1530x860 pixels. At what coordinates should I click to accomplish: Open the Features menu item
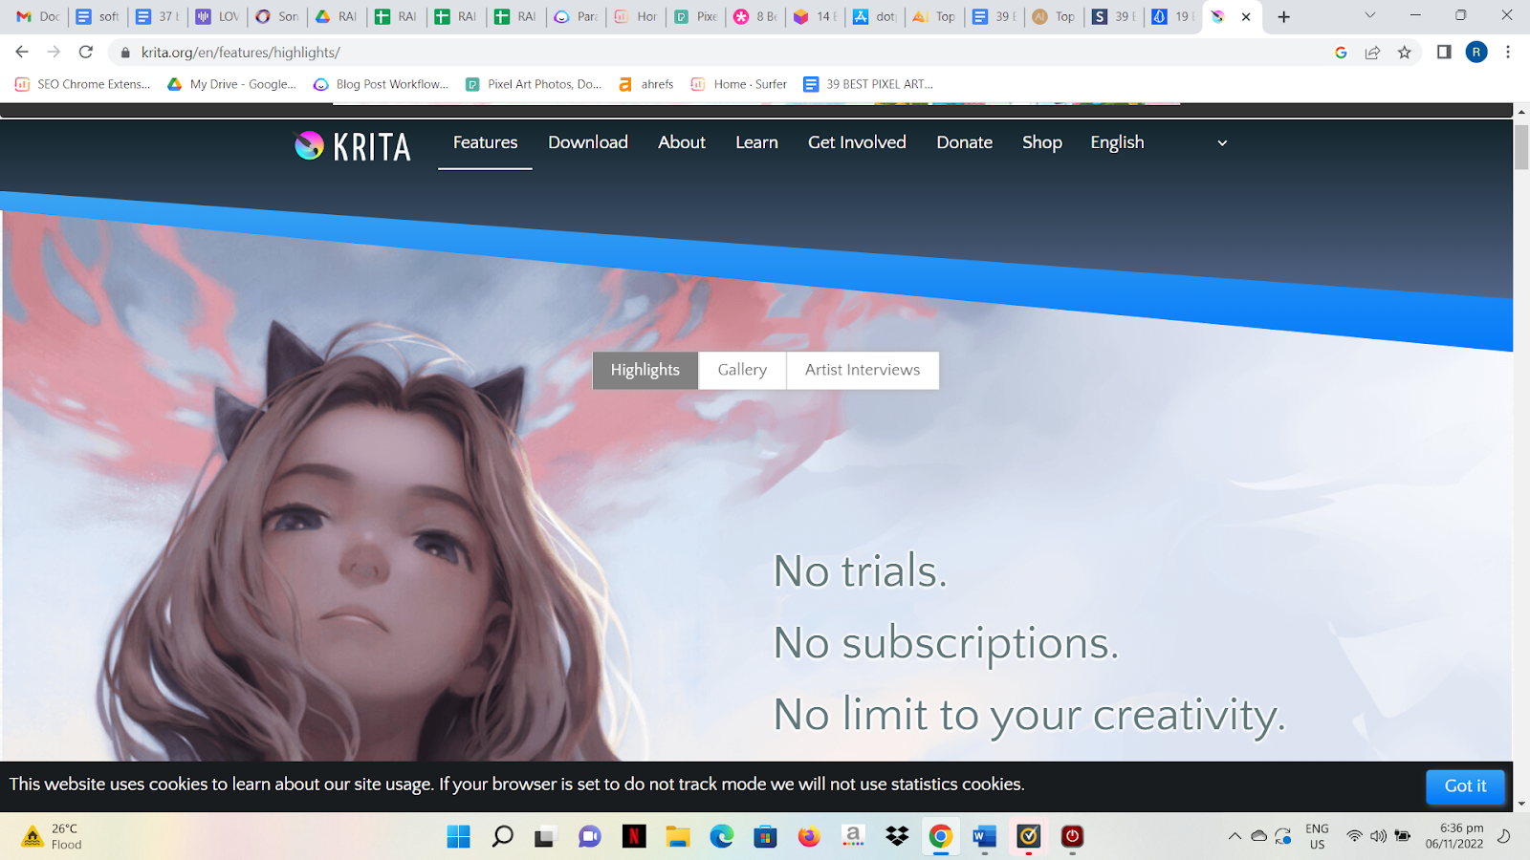pos(485,142)
